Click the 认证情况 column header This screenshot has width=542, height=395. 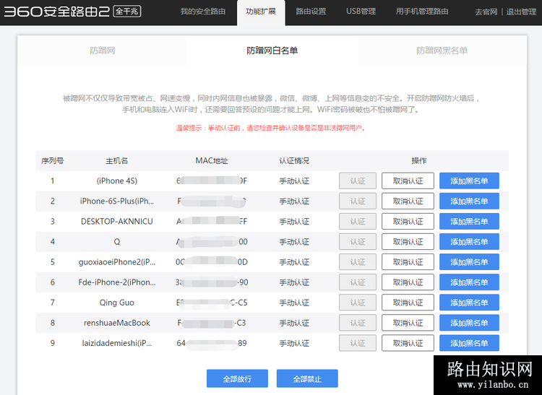tap(294, 160)
